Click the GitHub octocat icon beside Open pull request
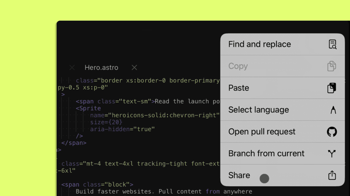Image resolution: width=350 pixels, height=196 pixels. pyautogui.click(x=332, y=132)
